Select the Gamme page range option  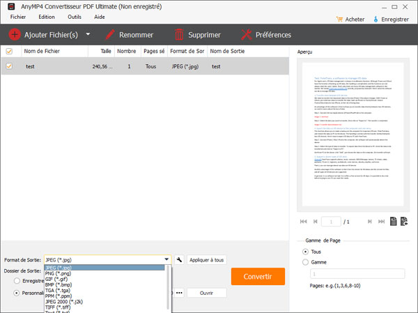pos(304,262)
